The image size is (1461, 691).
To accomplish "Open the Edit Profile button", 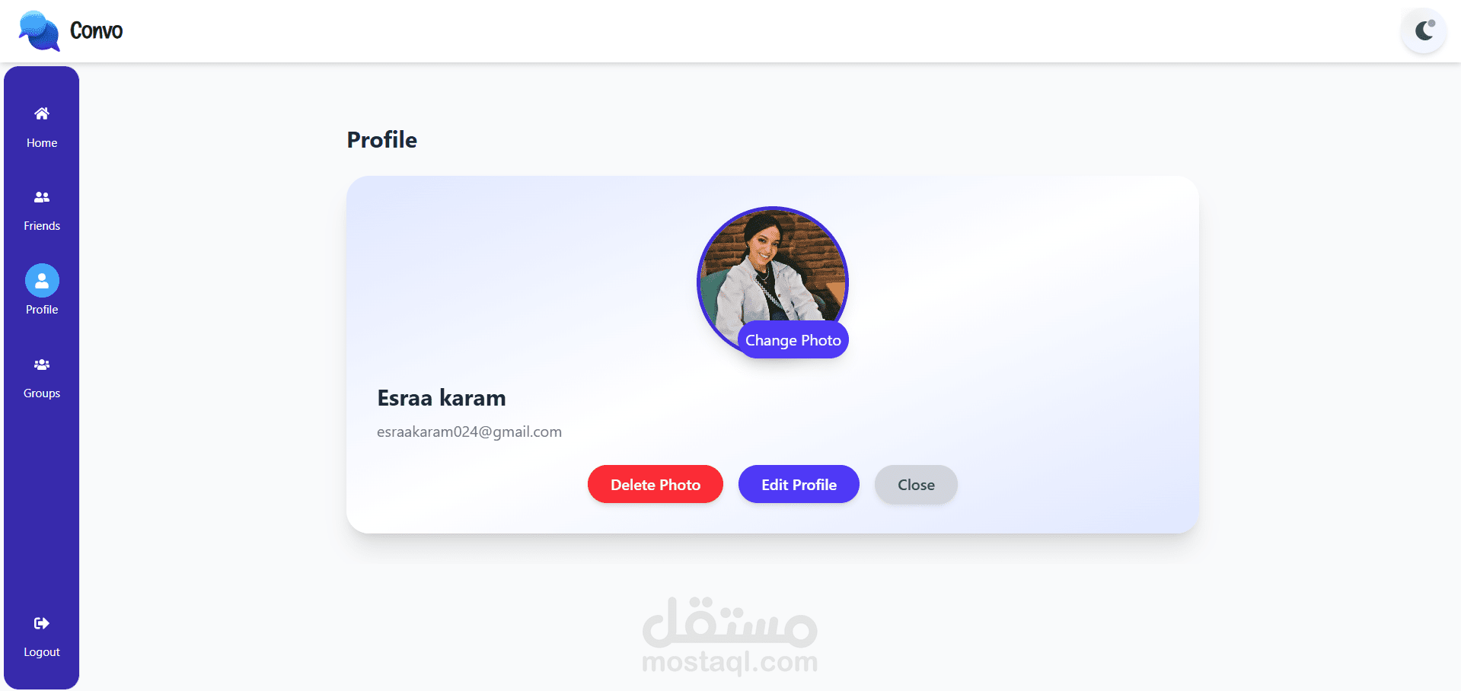I will 799,485.
